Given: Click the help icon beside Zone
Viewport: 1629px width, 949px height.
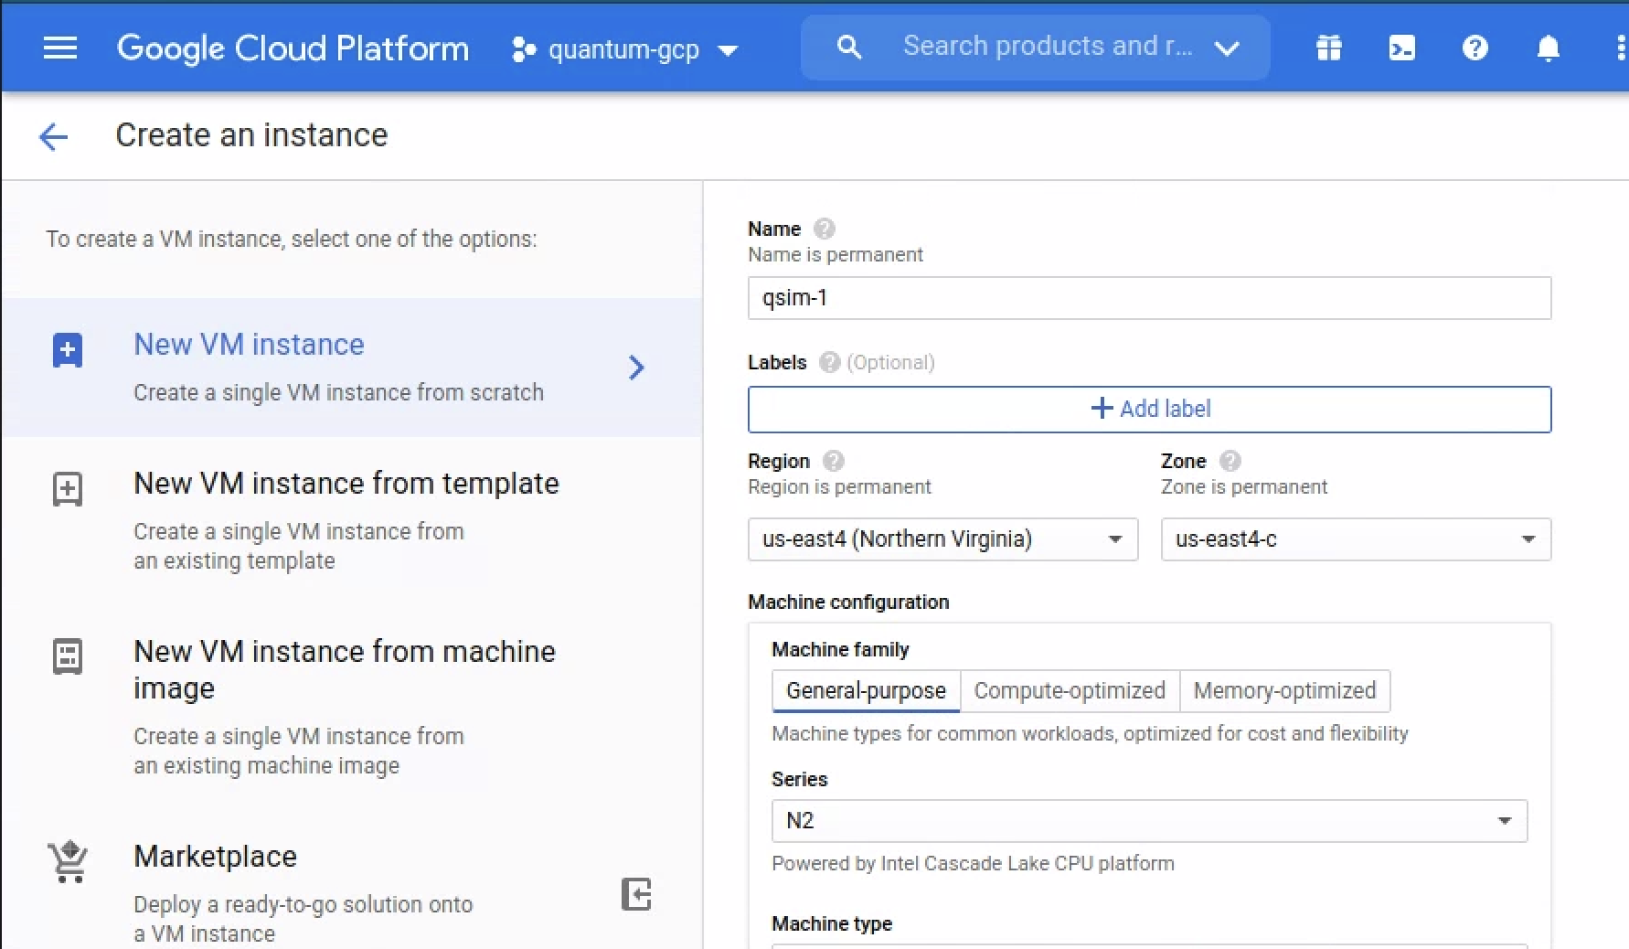Looking at the screenshot, I should click(x=1230, y=461).
